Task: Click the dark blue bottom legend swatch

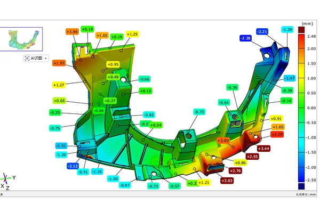Action: pos(301,186)
